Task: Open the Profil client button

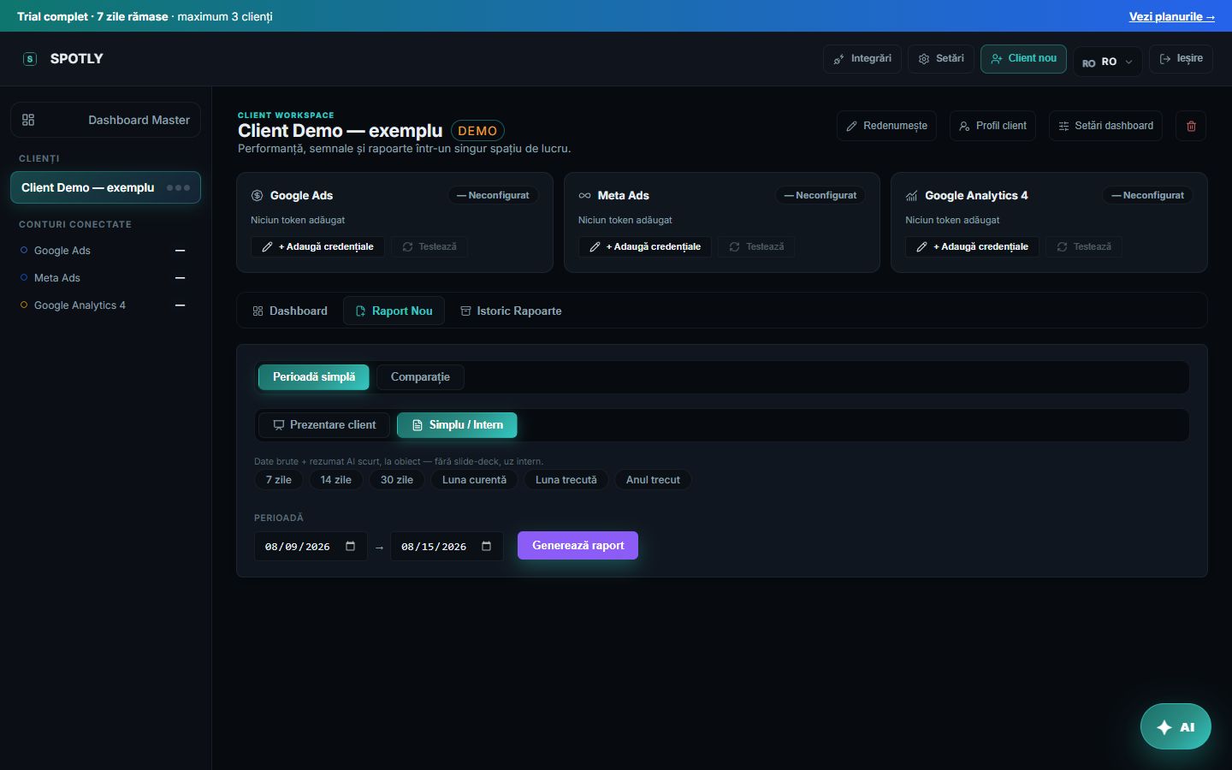Action: 992,126
